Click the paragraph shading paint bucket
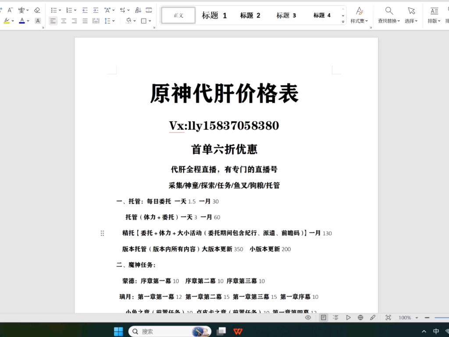Viewport: 449px width, 337px height. point(128,21)
